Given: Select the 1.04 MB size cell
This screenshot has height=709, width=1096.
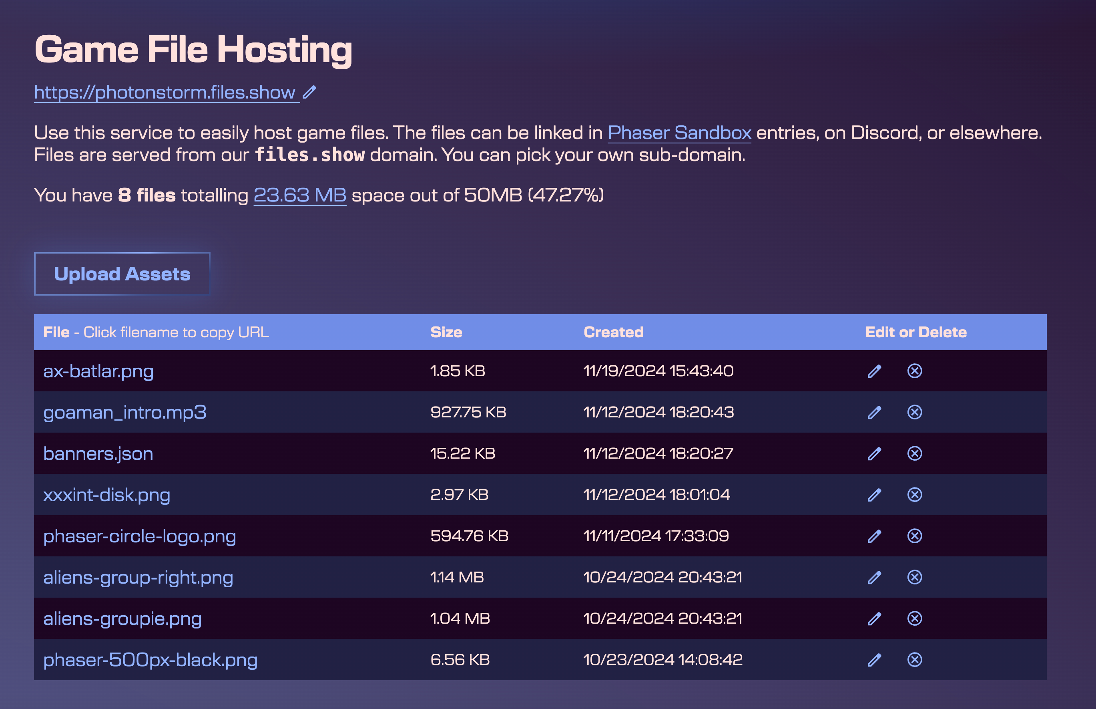Looking at the screenshot, I should pyautogui.click(x=460, y=618).
